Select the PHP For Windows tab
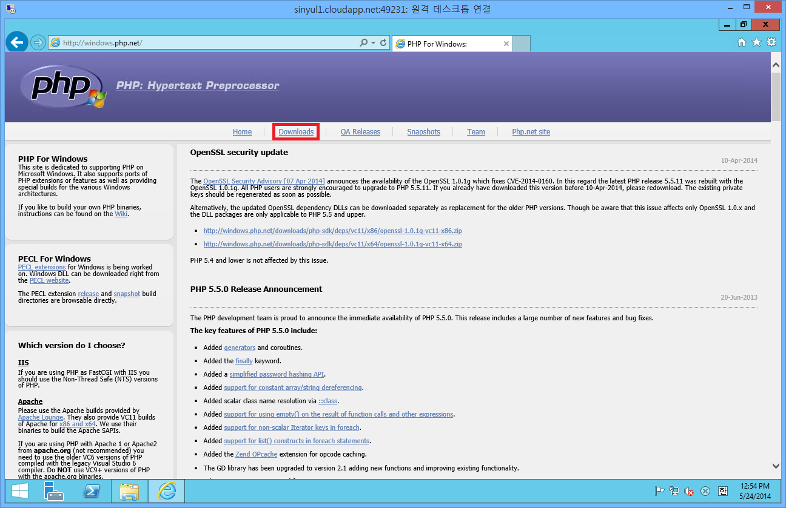 [452, 44]
